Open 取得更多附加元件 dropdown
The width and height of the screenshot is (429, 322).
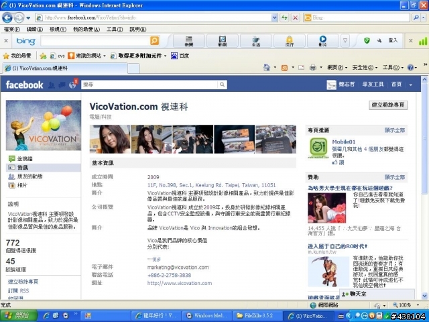tap(138, 56)
